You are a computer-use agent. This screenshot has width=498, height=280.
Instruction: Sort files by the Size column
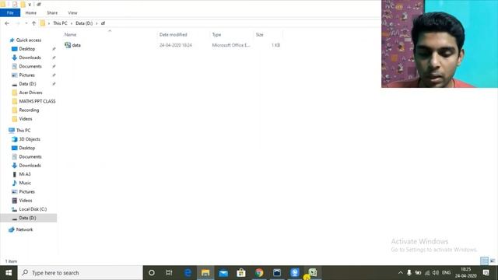point(259,34)
